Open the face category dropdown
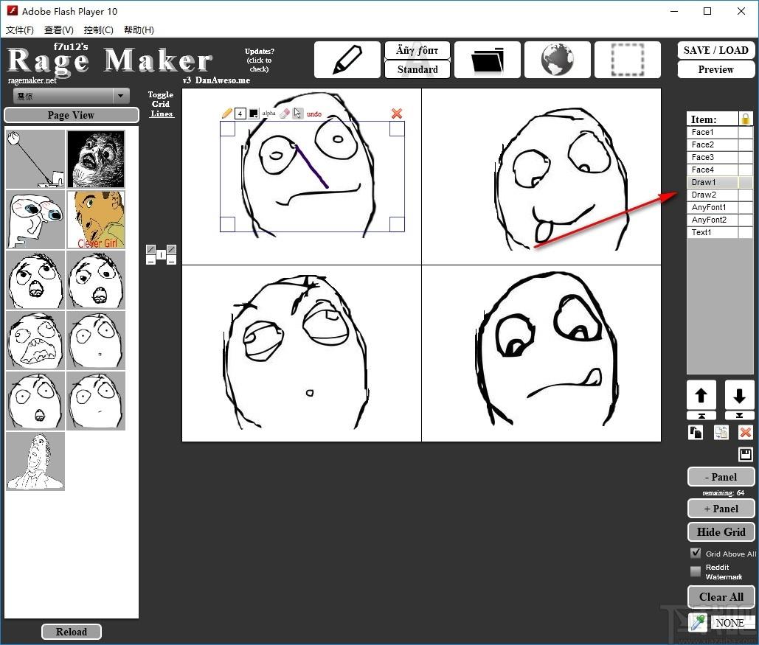 click(x=71, y=96)
